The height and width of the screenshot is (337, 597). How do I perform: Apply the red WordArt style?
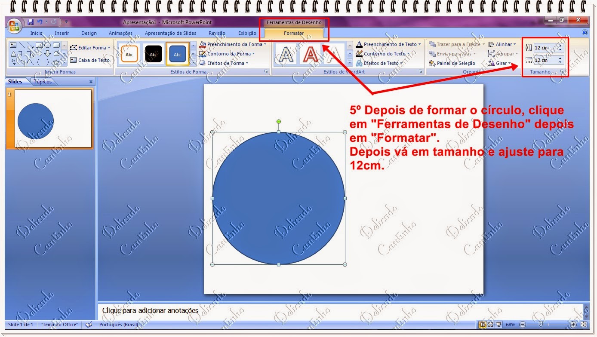point(310,54)
